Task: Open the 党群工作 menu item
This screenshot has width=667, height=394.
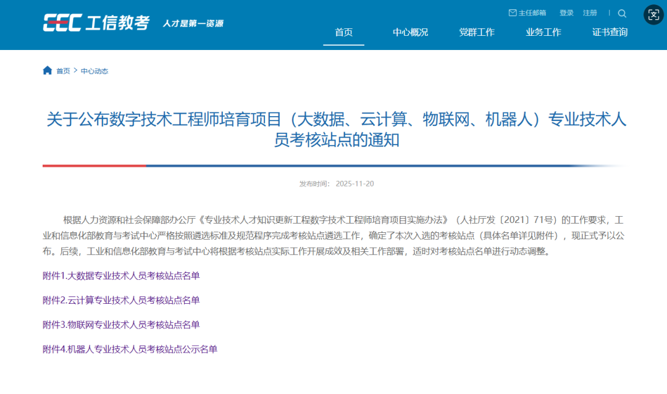Action: pos(477,32)
